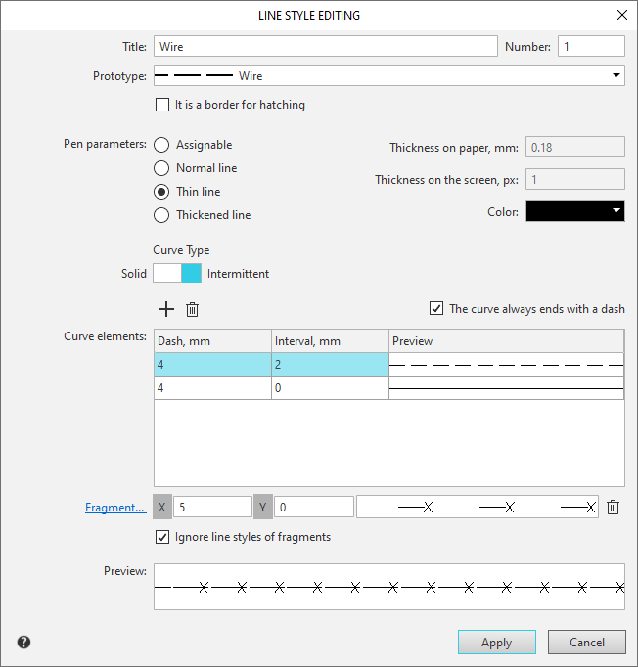This screenshot has height=667, width=638.
Task: Close the Line Style Editing dialog
Action: (x=621, y=15)
